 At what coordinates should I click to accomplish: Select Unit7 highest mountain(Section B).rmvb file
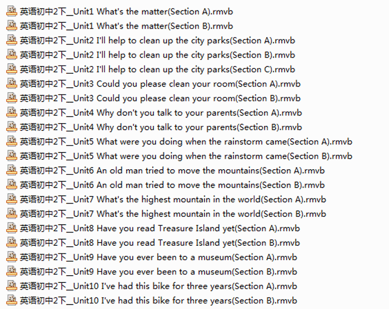click(173, 214)
